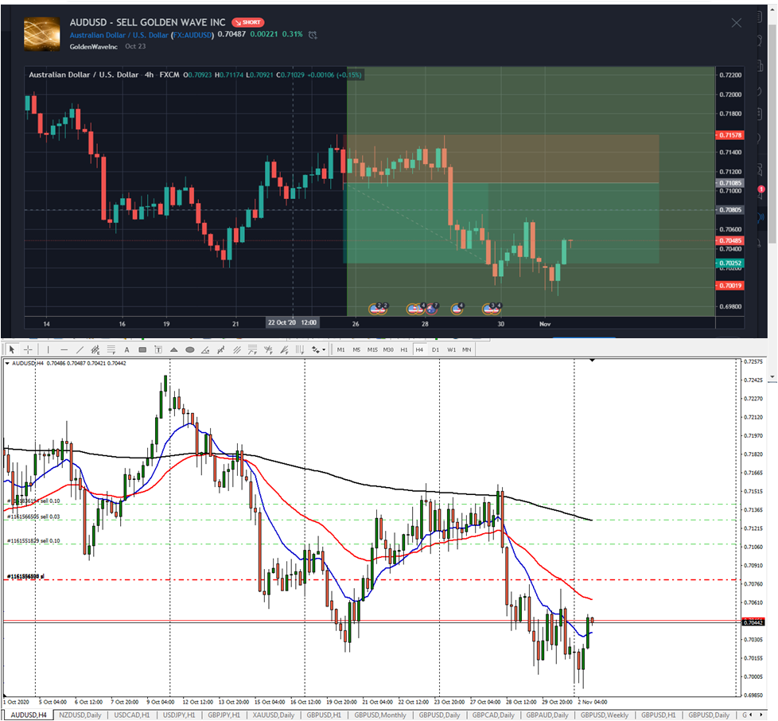
Task: Select order line #1161566505 sell 0.03
Action: (x=33, y=516)
